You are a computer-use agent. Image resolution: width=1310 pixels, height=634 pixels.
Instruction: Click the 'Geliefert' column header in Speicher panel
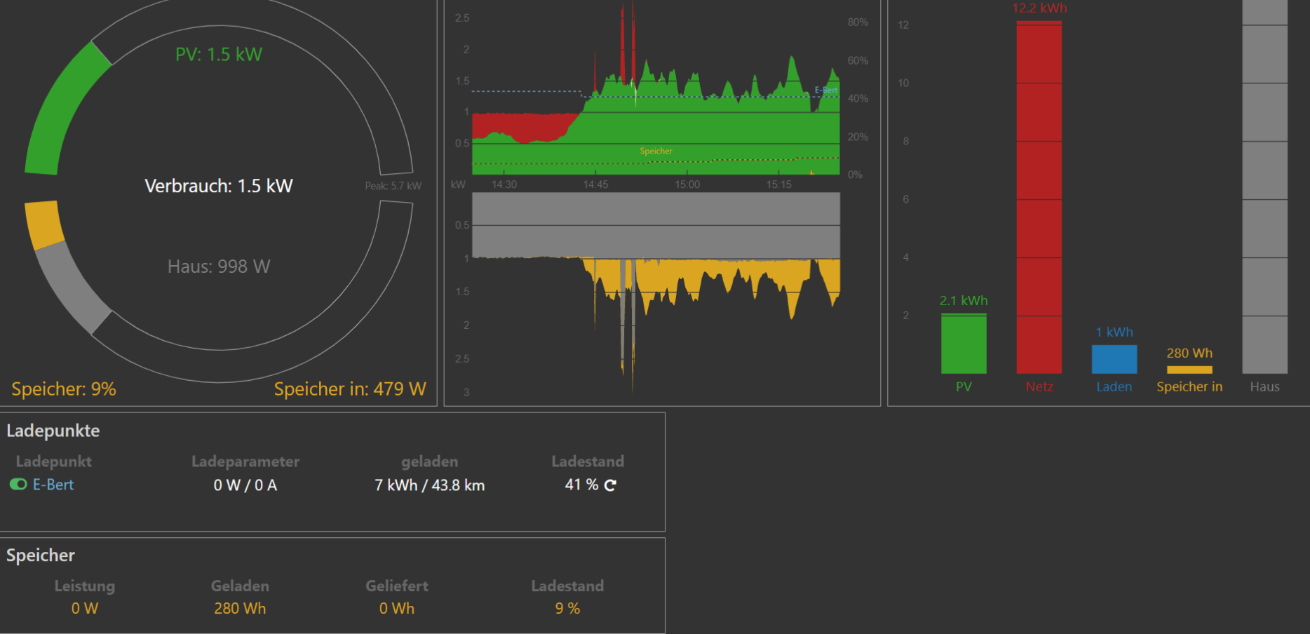pyautogui.click(x=397, y=586)
